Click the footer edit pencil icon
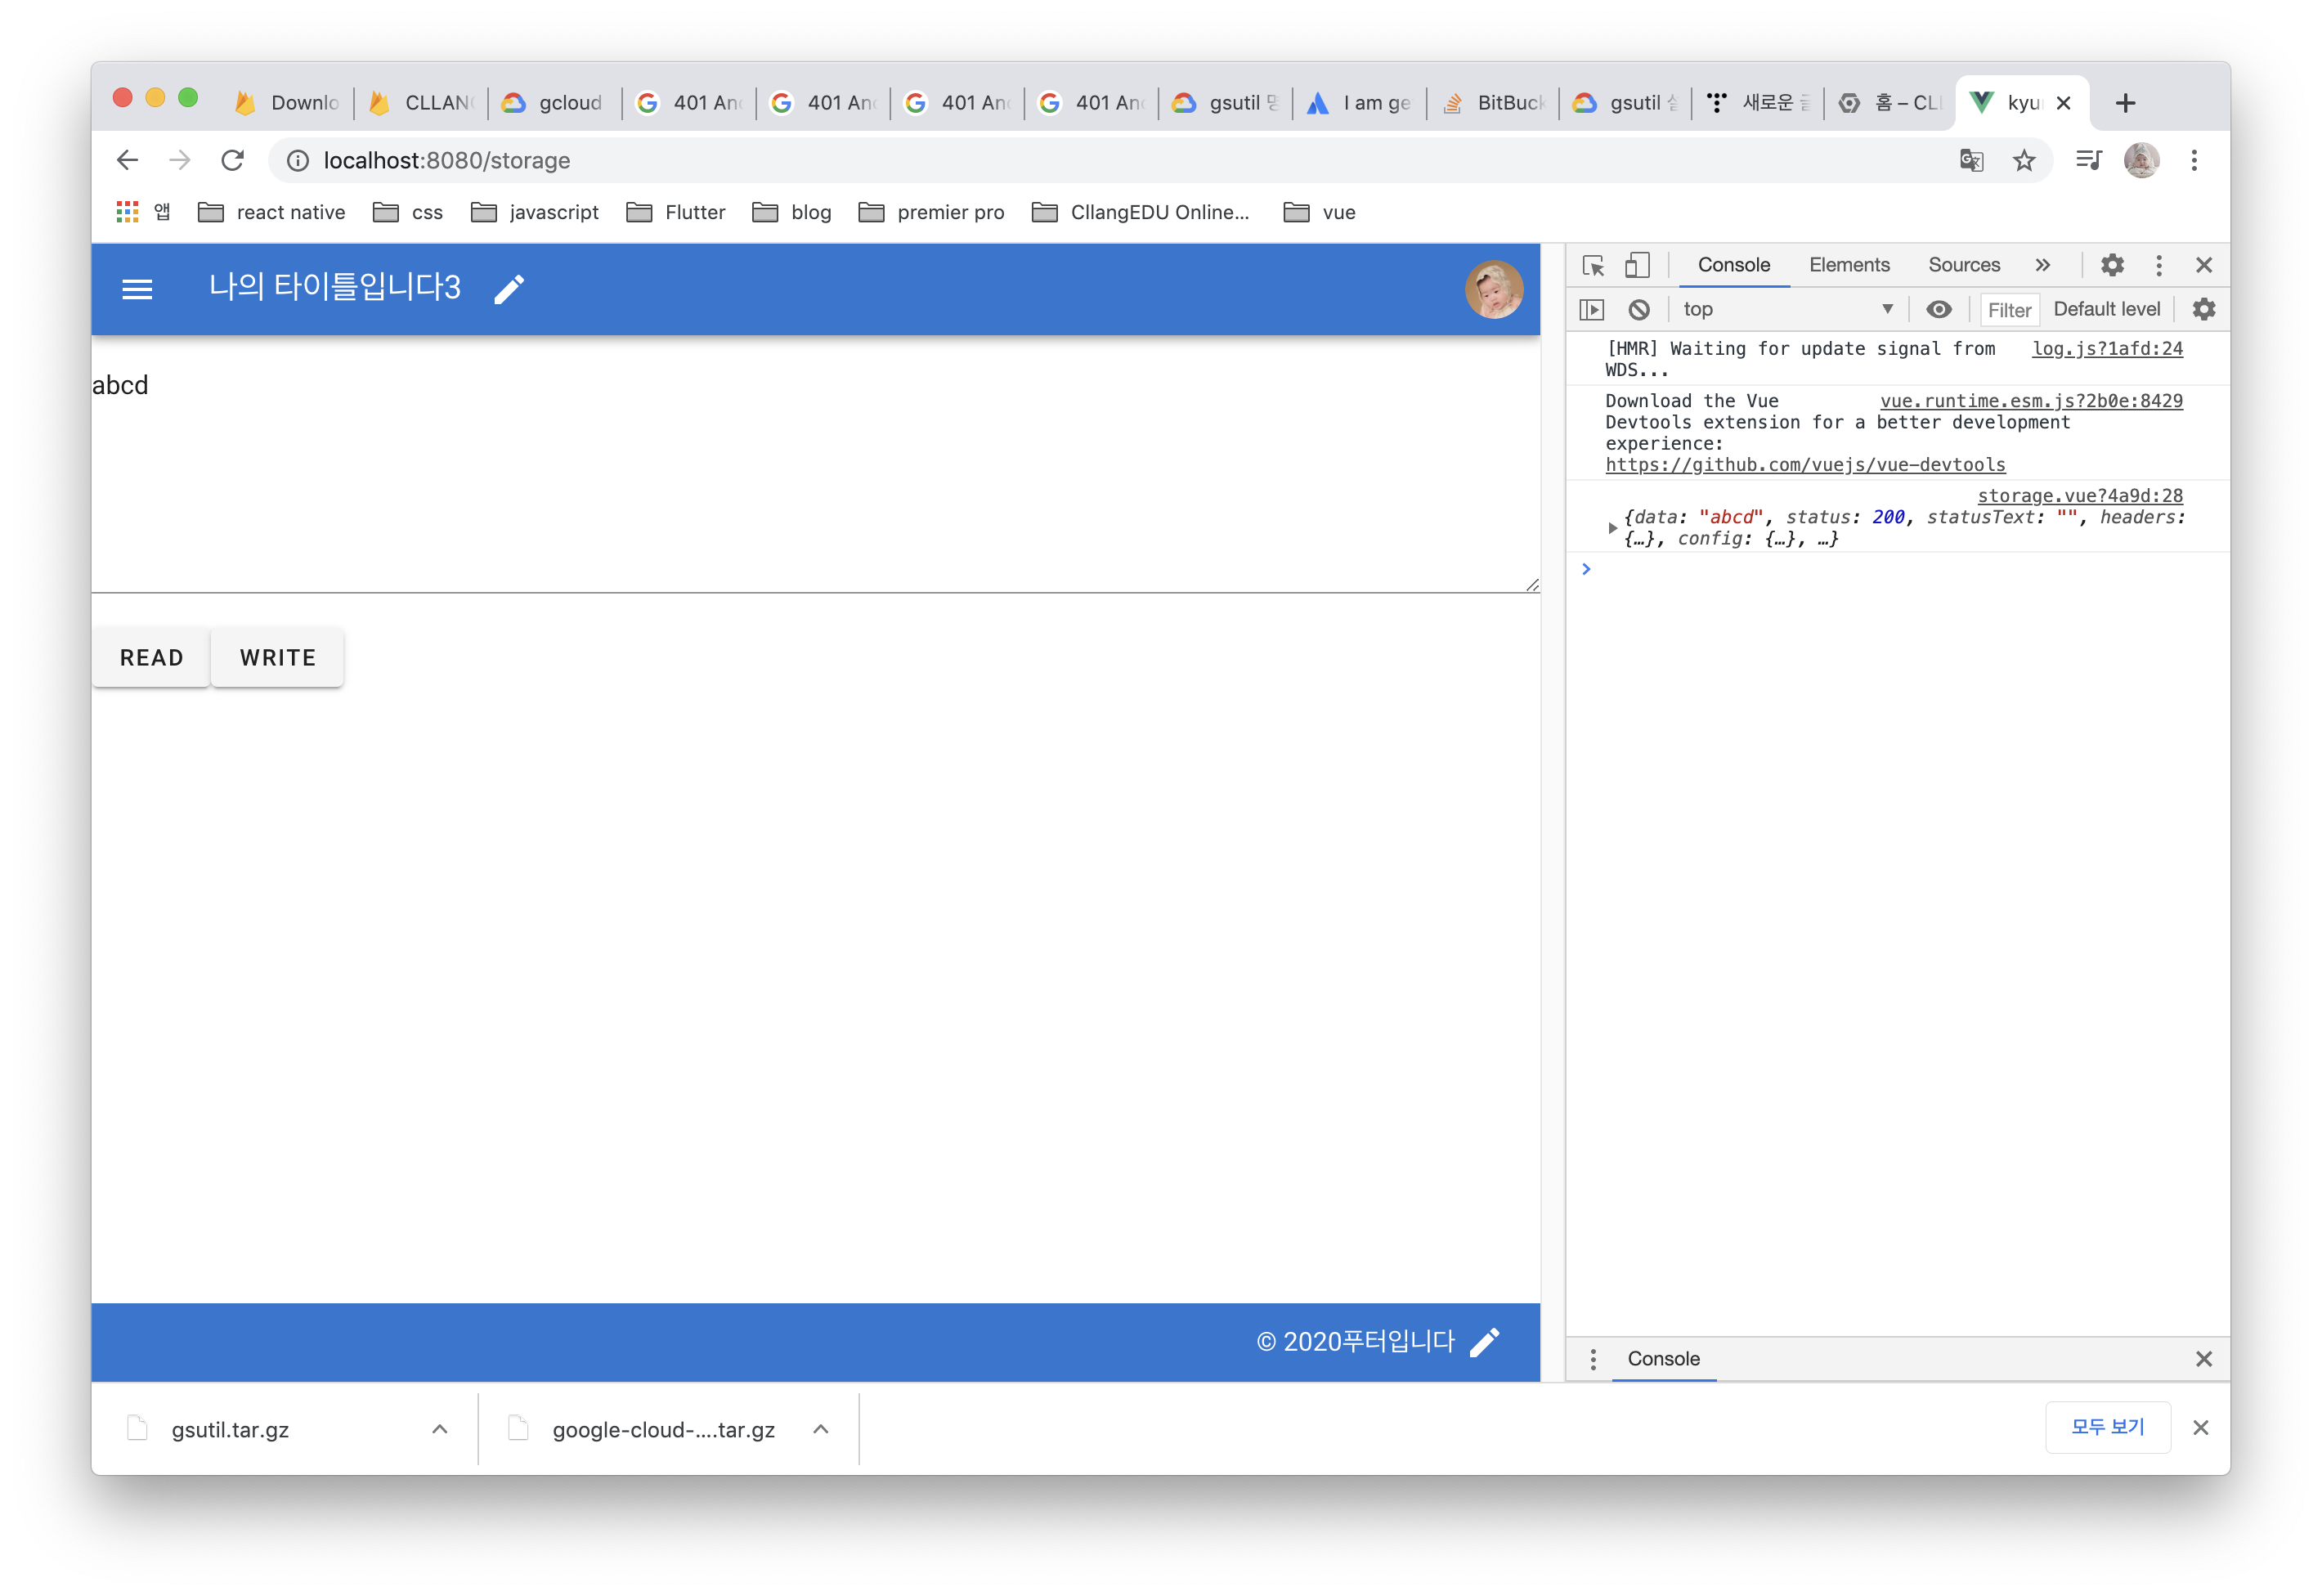 1484,1342
